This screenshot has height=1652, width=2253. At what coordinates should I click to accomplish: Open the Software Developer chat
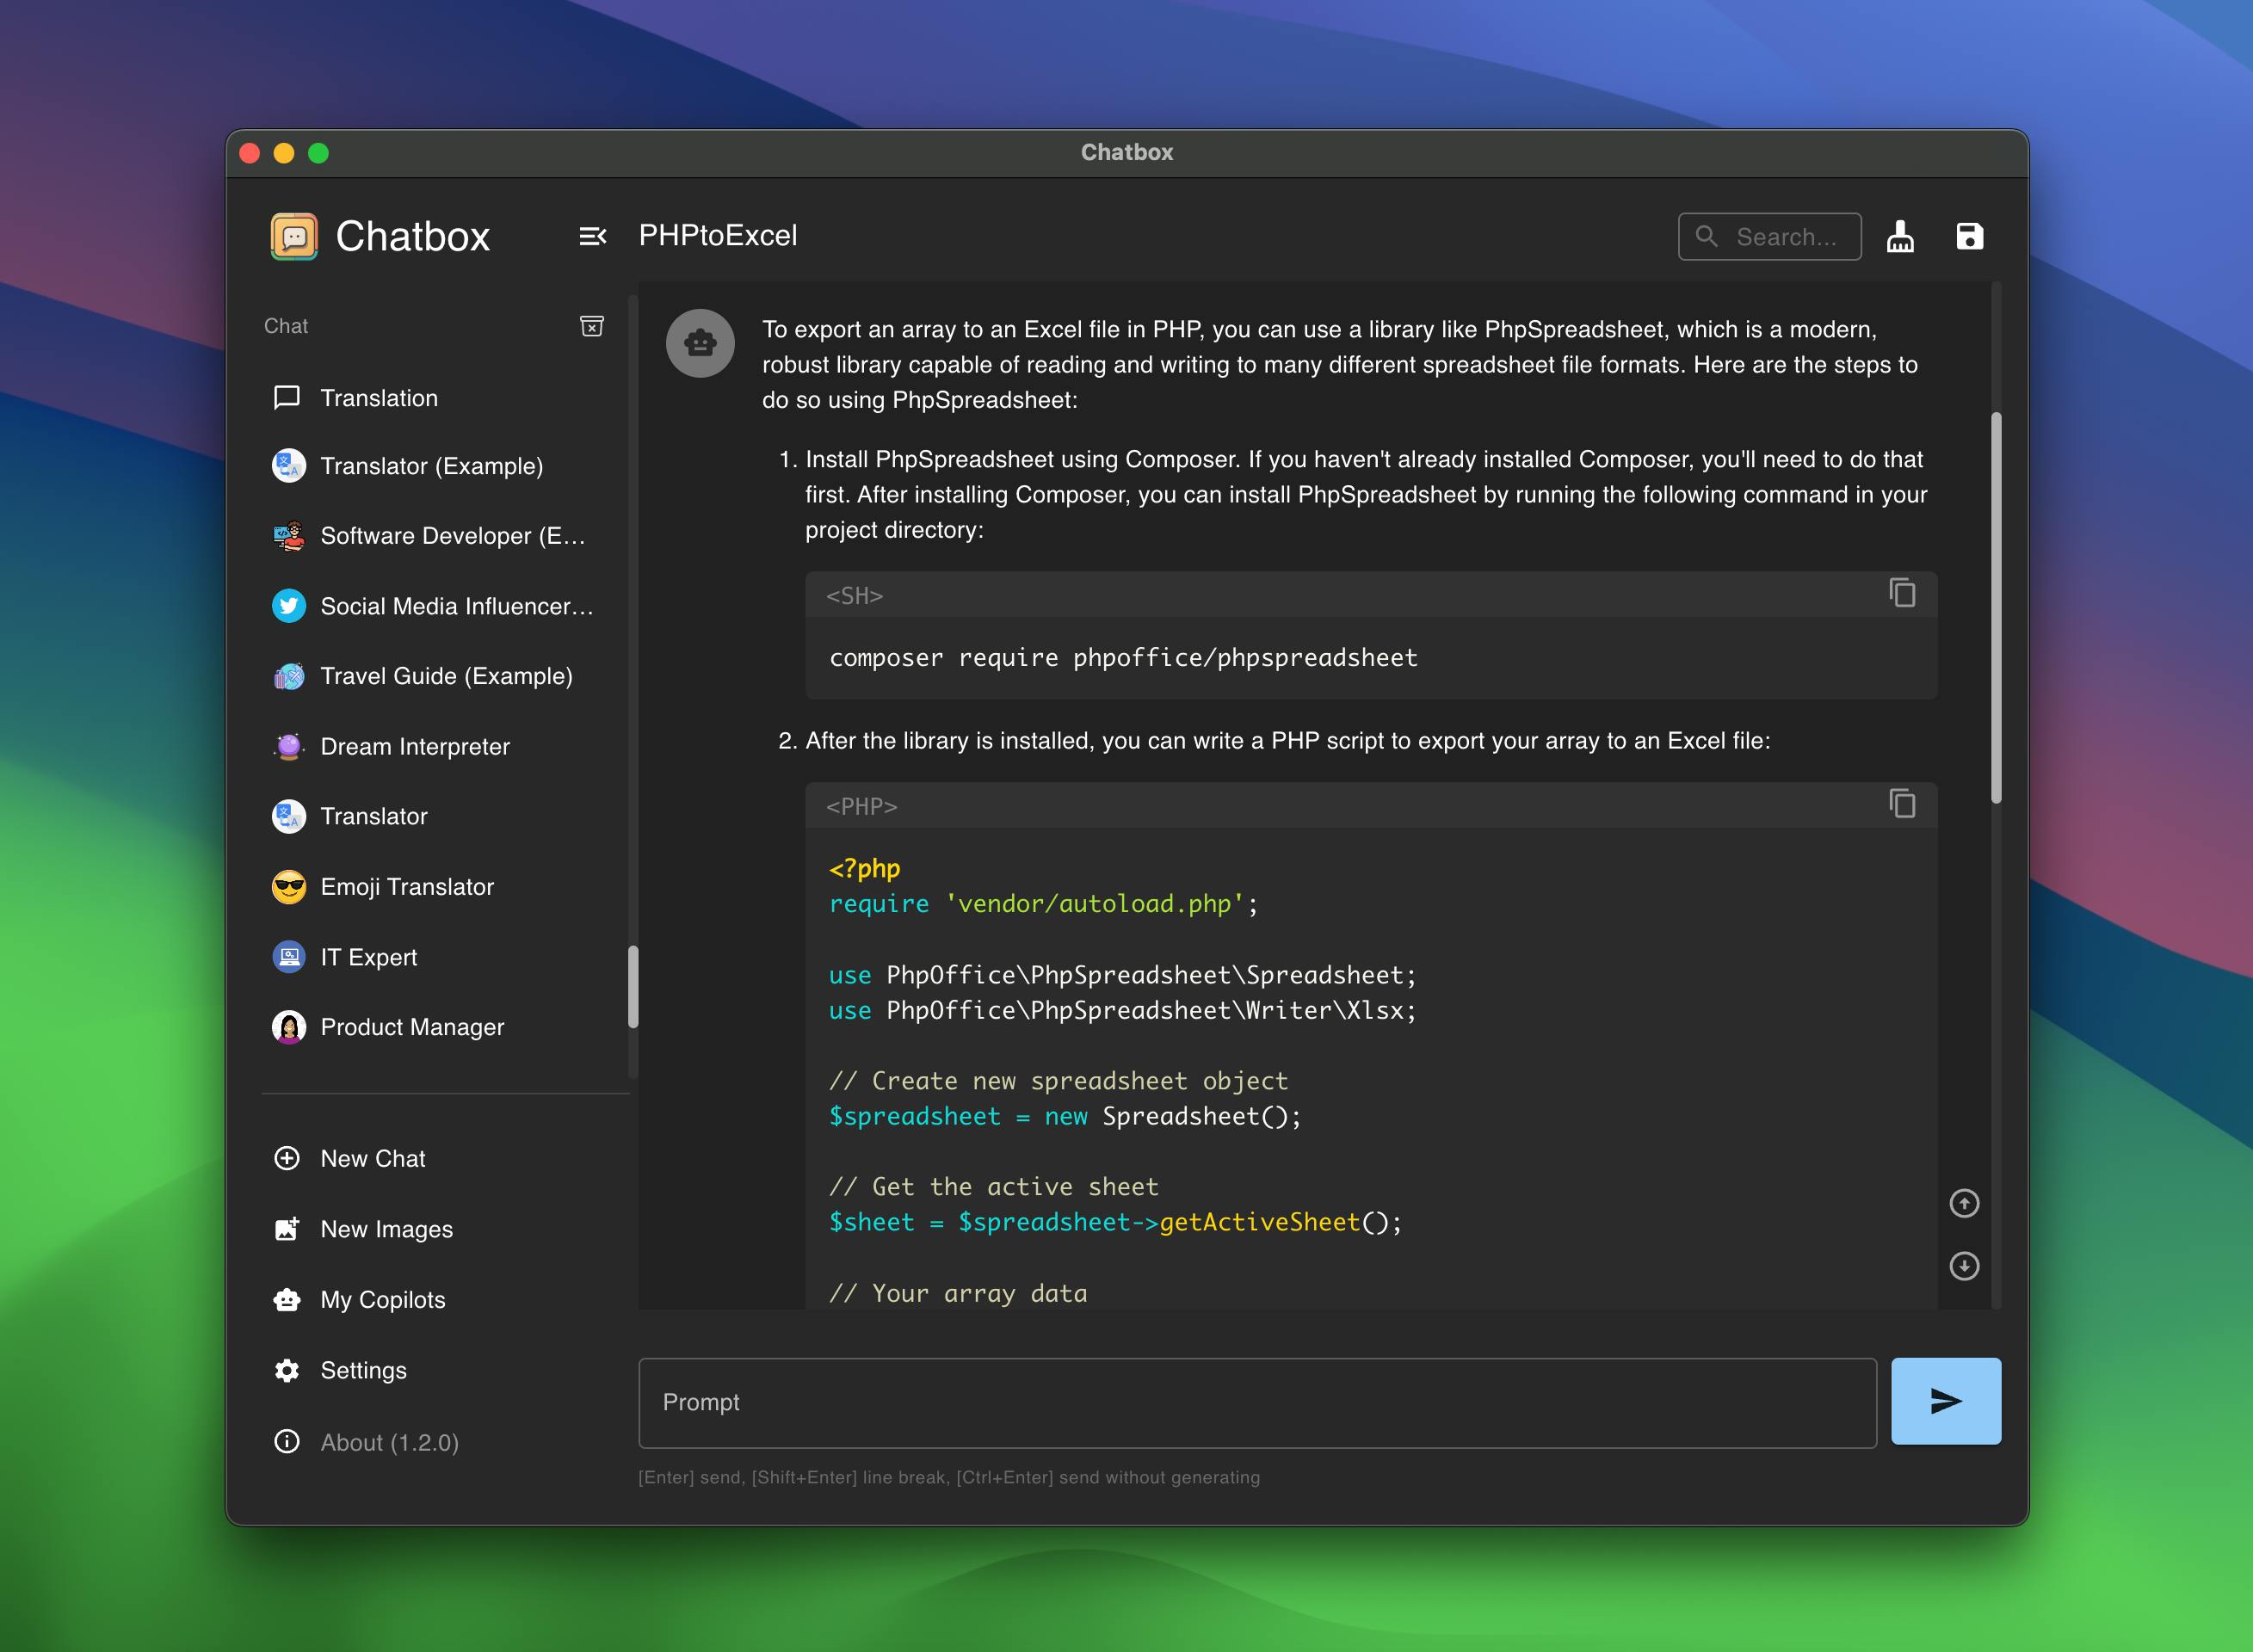coord(438,536)
